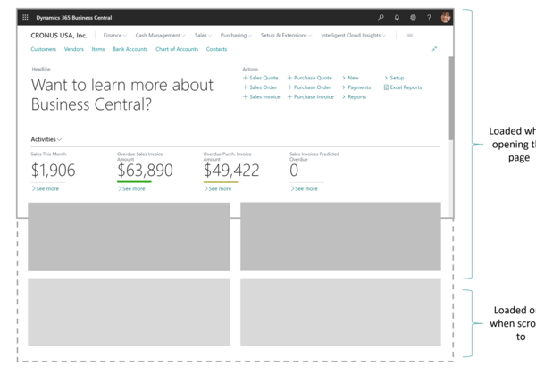Expand the Setup actions group

(394, 78)
